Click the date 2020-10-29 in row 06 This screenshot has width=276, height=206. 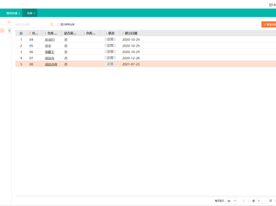(x=131, y=52)
